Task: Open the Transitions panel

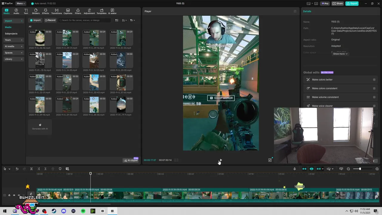Action: coord(57,11)
